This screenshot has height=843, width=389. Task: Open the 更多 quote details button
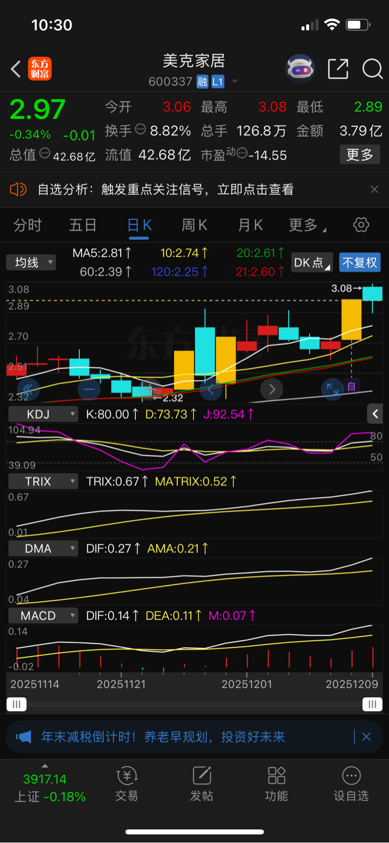pyautogui.click(x=360, y=154)
